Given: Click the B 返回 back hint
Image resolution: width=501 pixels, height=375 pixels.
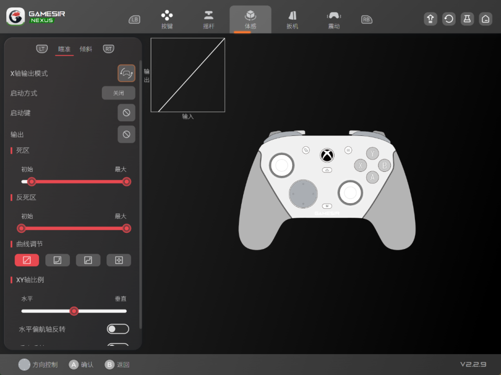Looking at the screenshot, I should point(117,365).
